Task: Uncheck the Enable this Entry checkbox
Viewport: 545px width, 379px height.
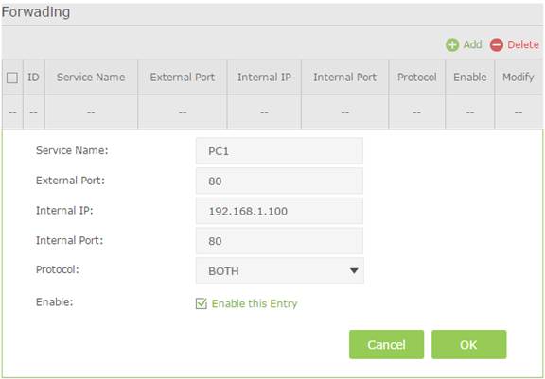Action: pos(202,303)
